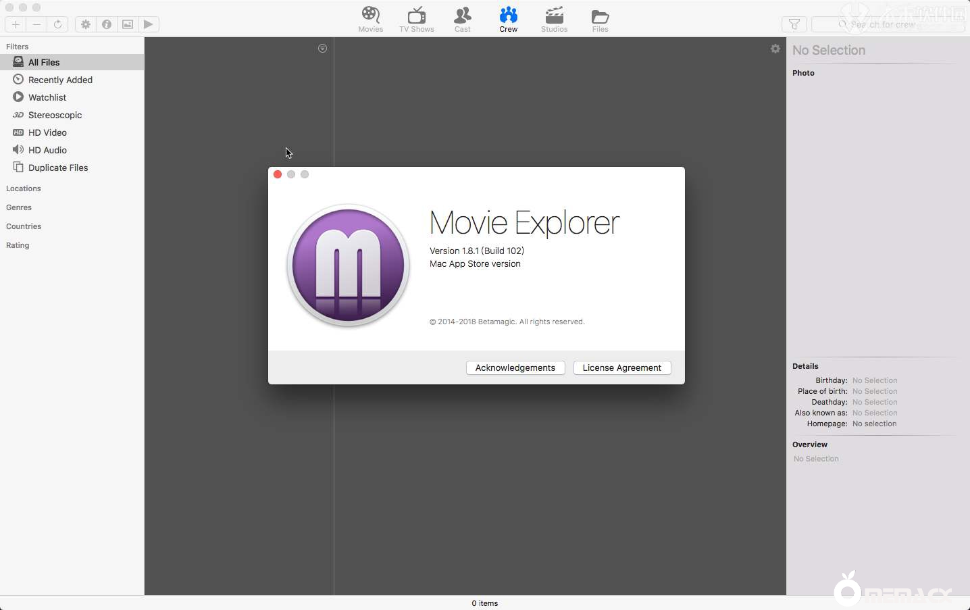Click the info toolbar icon

pos(107,24)
